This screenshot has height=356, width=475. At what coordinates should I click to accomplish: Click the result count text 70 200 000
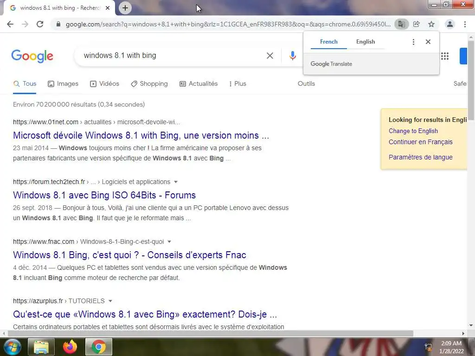coord(79,104)
